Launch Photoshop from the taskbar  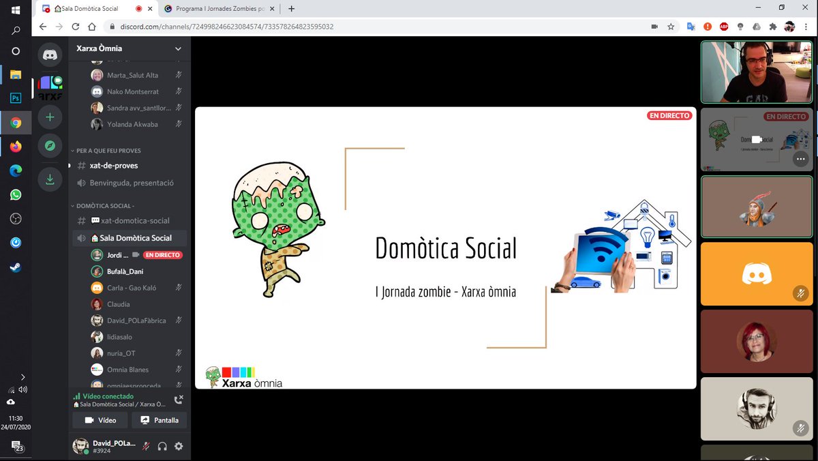(x=15, y=98)
